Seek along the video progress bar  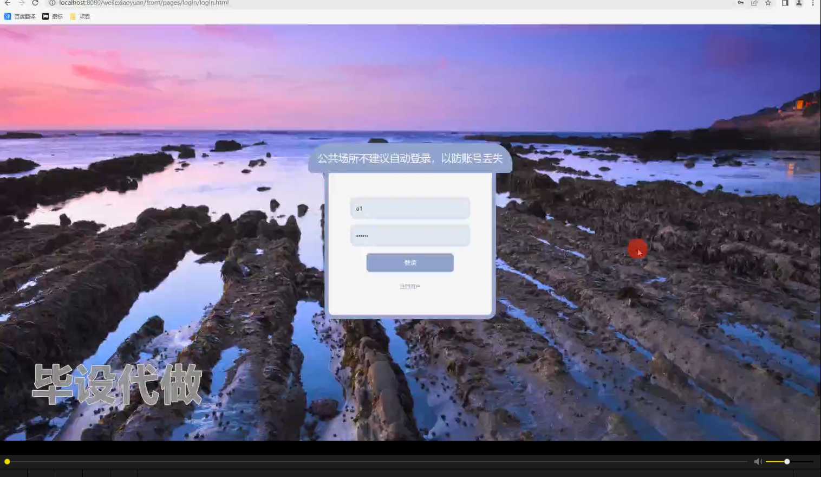[376, 461]
